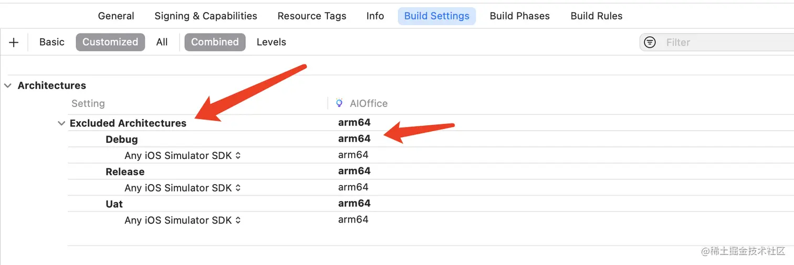Viewport: 794px width, 265px height.
Task: Click the filter icon in search field
Action: click(650, 43)
